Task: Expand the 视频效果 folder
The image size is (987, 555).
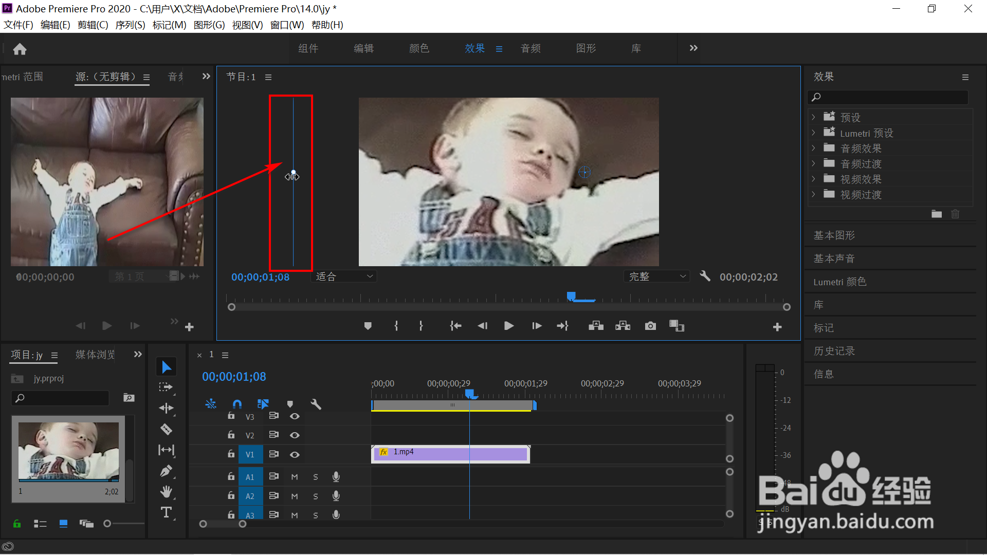Action: (x=813, y=179)
